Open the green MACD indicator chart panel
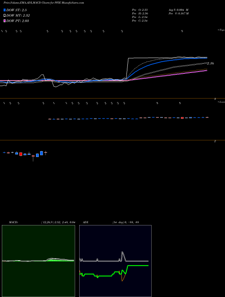 coord(38,261)
